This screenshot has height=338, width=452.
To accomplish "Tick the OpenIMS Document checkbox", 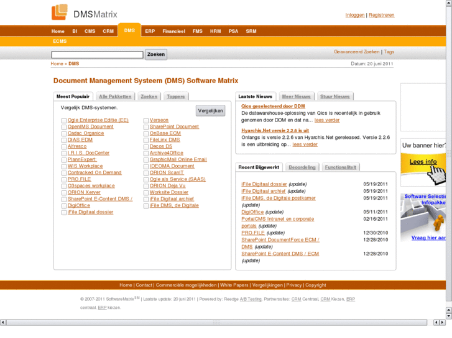I will 64,127.
